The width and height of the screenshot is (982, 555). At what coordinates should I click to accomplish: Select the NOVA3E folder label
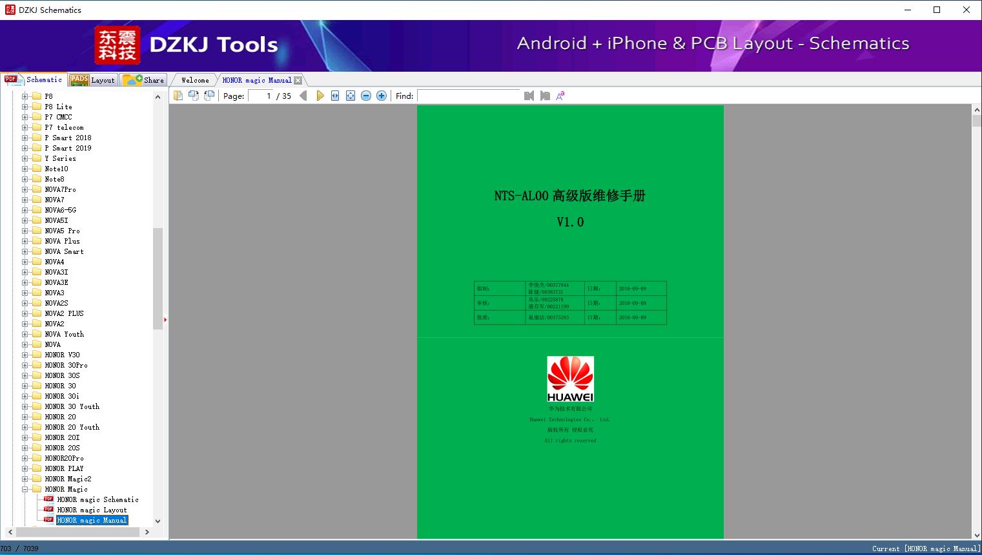(x=56, y=282)
